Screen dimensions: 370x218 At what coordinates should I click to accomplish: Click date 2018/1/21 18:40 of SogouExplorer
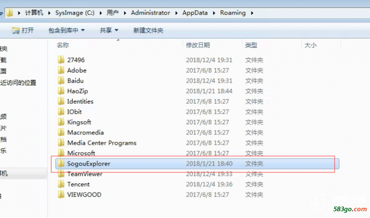coord(209,163)
